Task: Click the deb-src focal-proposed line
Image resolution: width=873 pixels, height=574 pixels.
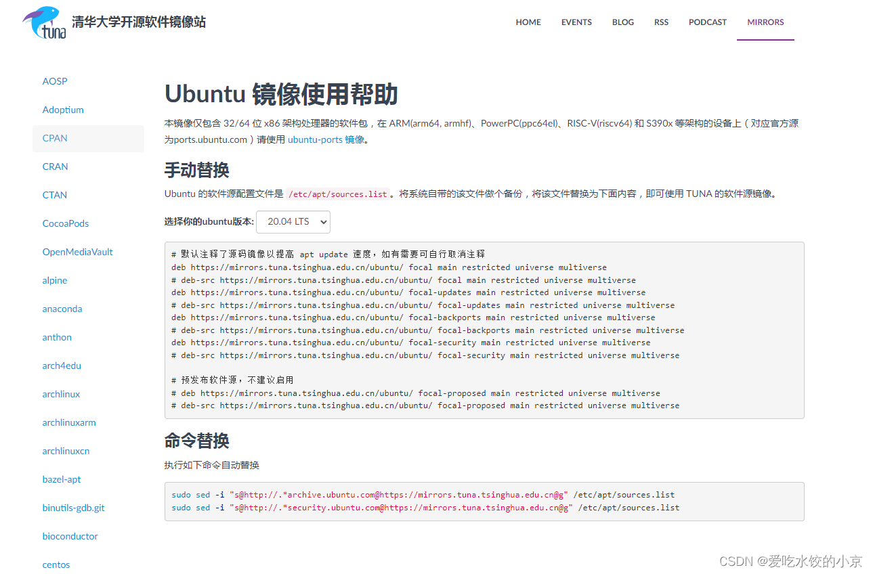Action: tap(425, 405)
